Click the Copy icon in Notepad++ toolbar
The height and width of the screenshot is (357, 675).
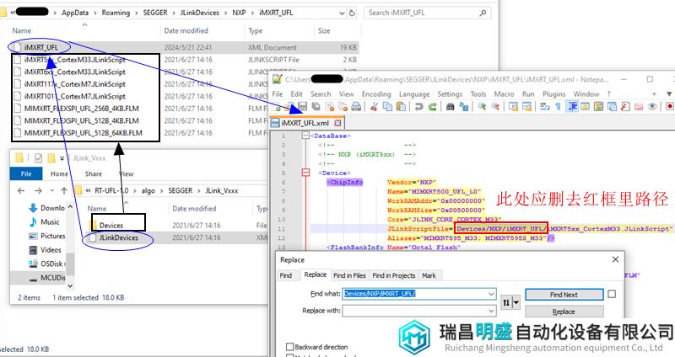tap(387, 106)
